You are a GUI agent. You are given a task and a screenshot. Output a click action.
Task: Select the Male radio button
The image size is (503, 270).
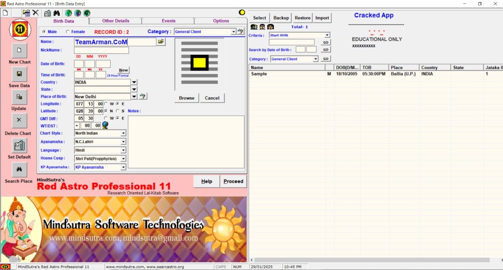coord(44,32)
